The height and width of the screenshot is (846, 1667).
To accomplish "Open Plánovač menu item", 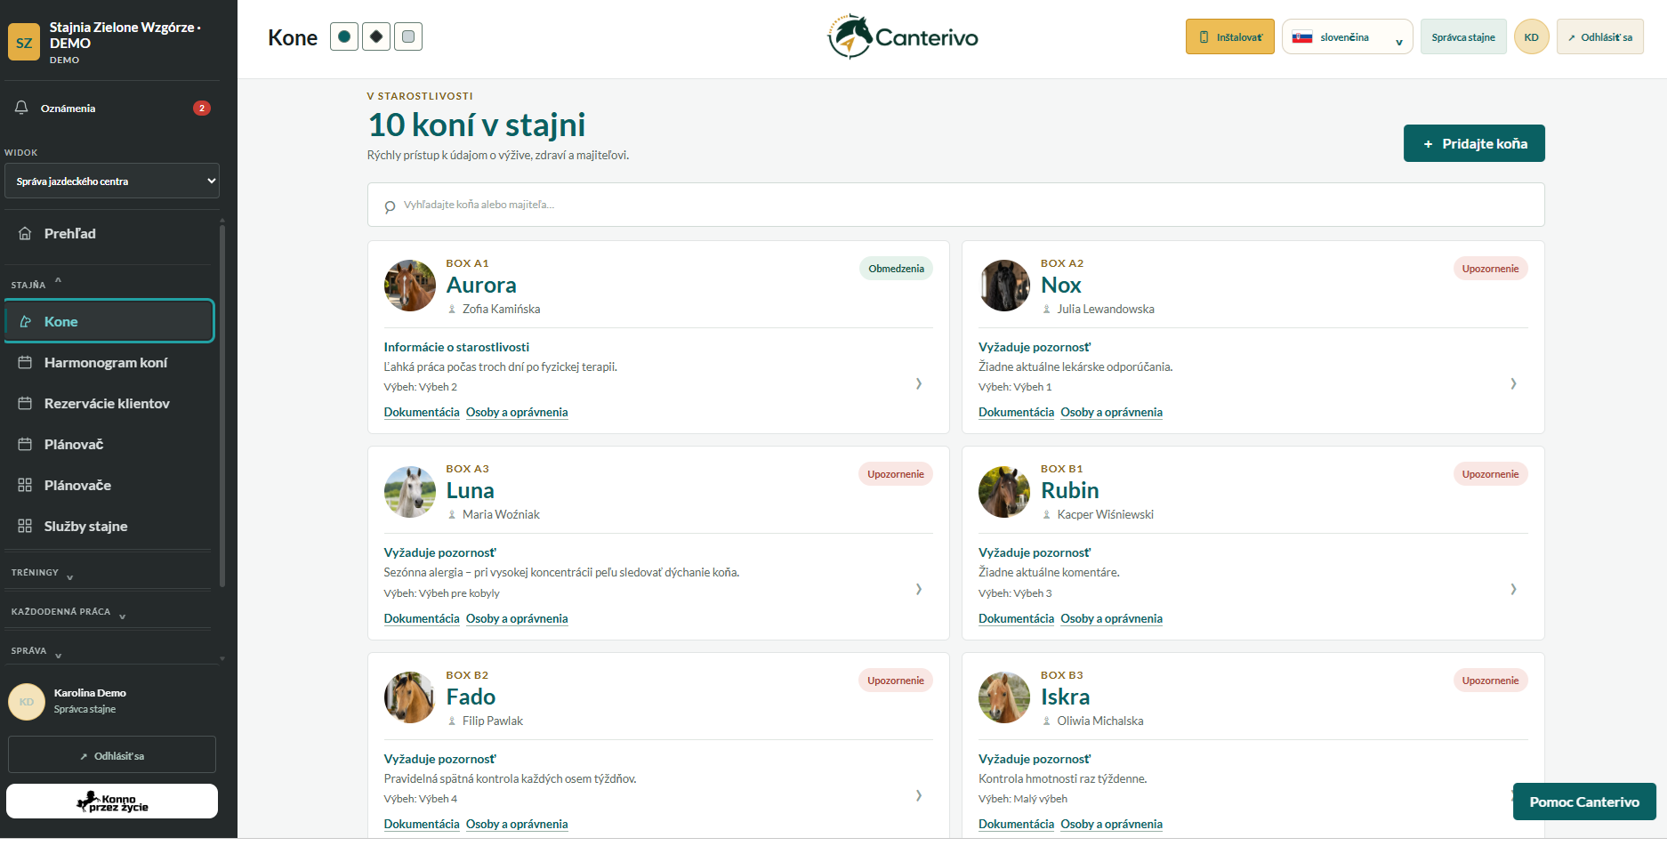I will pos(109,444).
